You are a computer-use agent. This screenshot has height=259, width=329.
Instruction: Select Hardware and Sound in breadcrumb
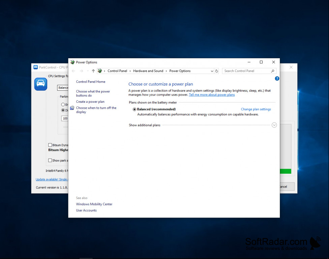[148, 71]
